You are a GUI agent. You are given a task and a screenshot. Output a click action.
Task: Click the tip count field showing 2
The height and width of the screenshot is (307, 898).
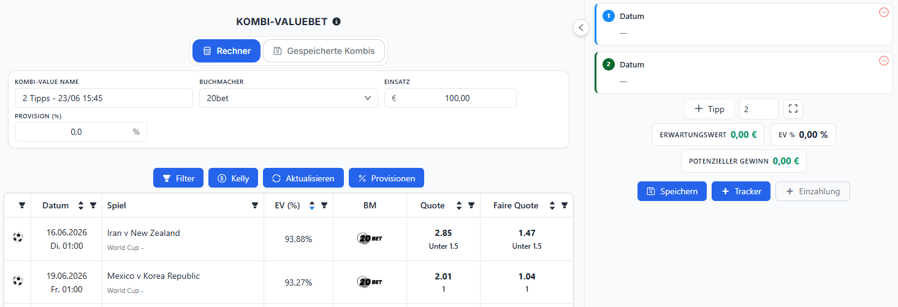[x=759, y=109]
